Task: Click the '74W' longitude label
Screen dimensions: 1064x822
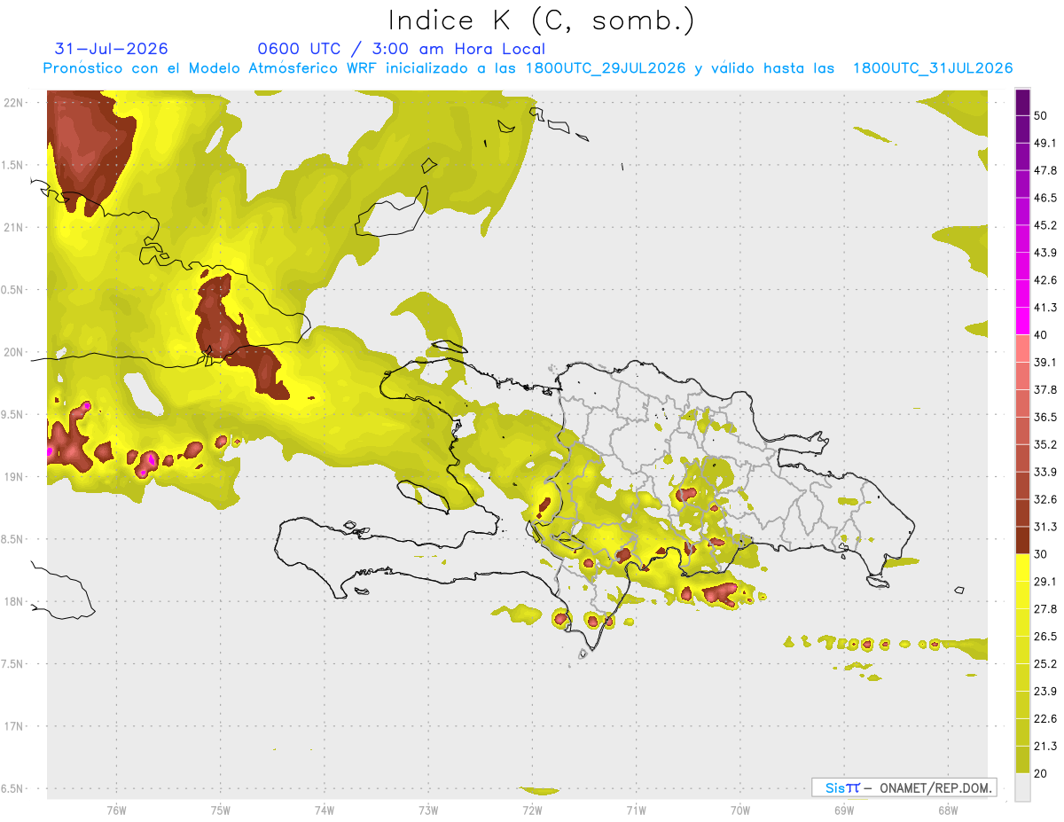Action: click(325, 810)
